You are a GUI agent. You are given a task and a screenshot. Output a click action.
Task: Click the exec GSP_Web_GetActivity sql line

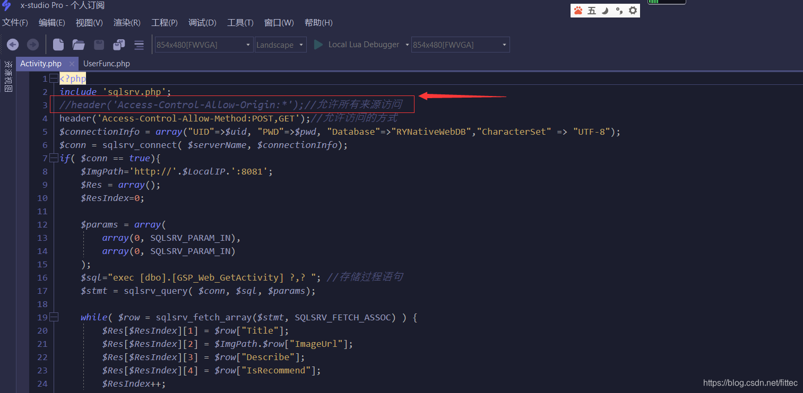[242, 277]
